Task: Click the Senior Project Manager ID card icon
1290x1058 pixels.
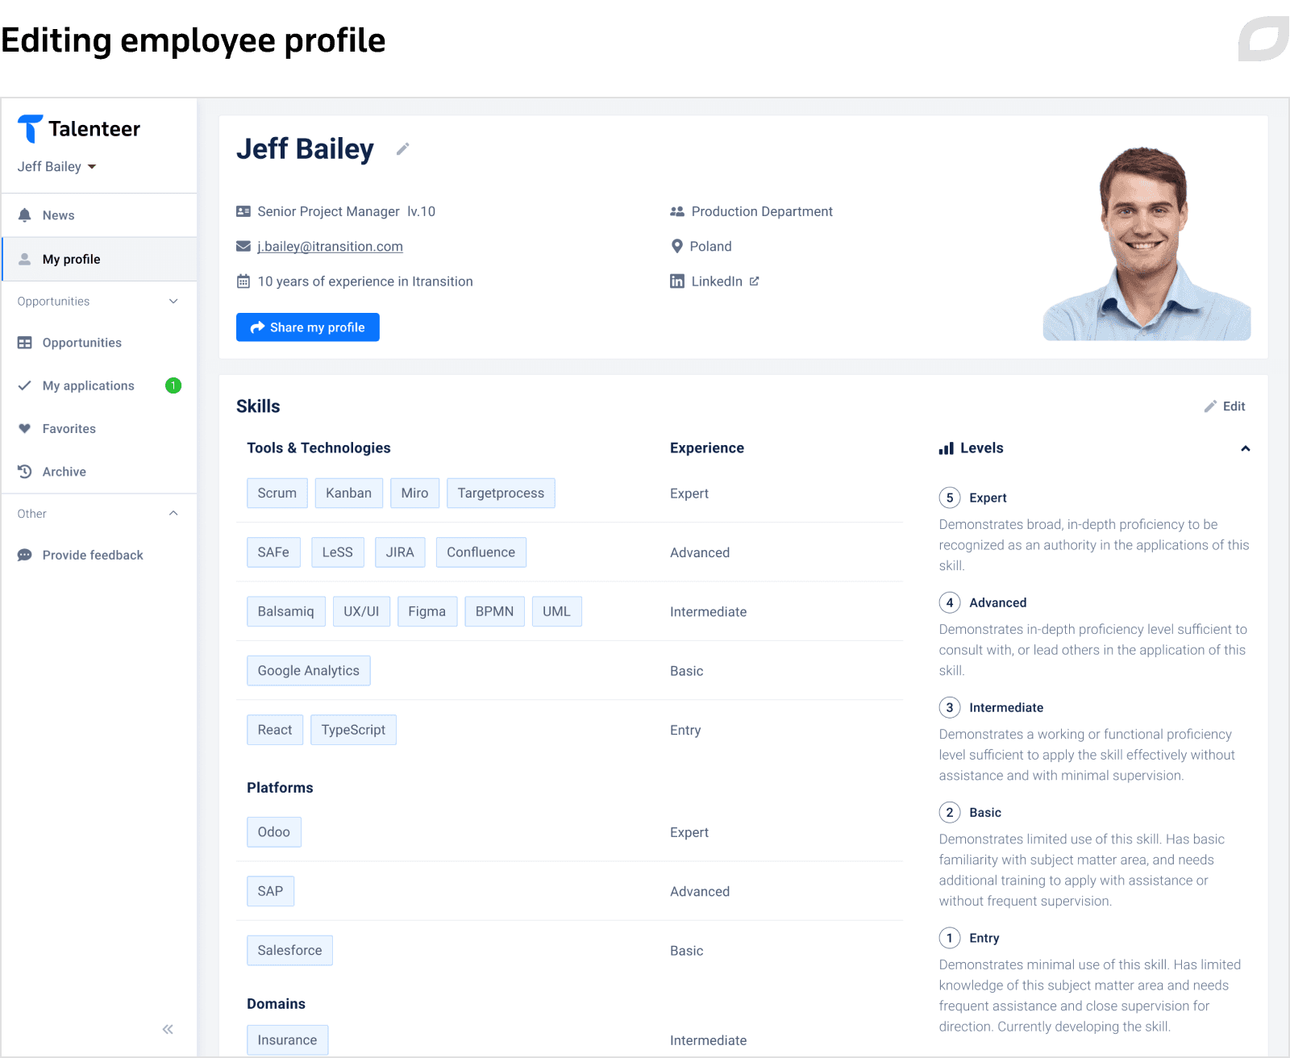Action: [243, 211]
